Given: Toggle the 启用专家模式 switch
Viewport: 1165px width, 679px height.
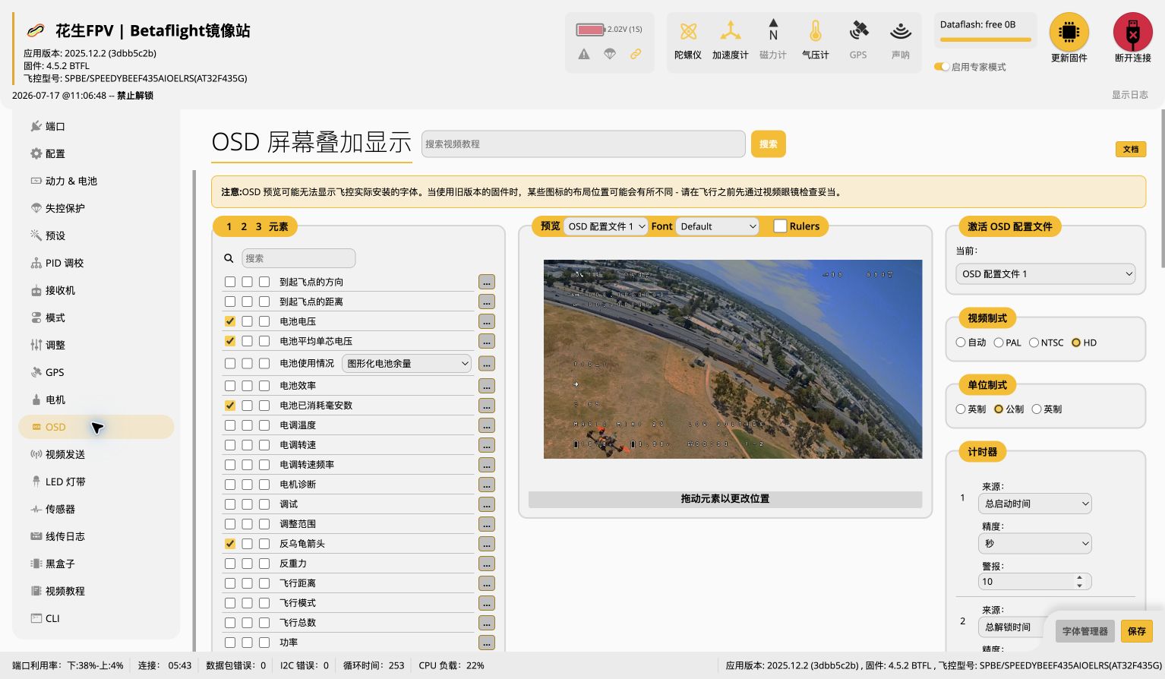Looking at the screenshot, I should [942, 67].
